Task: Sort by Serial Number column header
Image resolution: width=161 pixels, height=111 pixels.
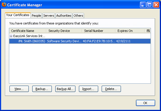Action: click(x=99, y=31)
